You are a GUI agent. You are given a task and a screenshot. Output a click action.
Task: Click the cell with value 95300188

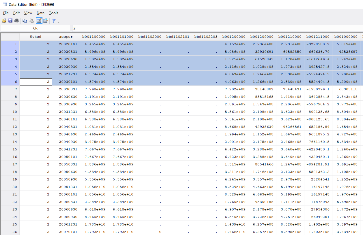[x=262, y=202]
